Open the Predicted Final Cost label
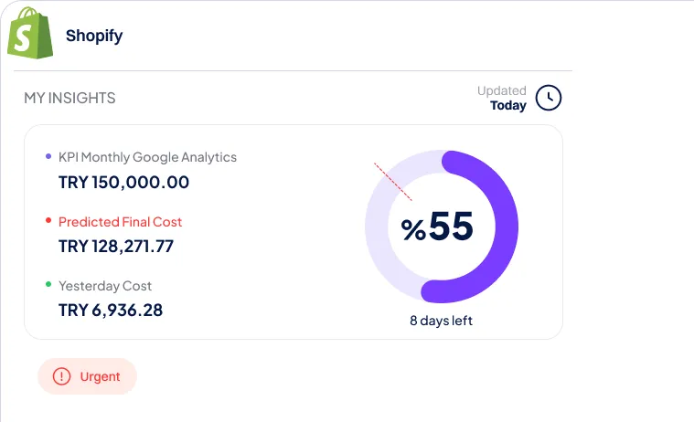Viewport: 694px width, 422px height. click(x=120, y=222)
